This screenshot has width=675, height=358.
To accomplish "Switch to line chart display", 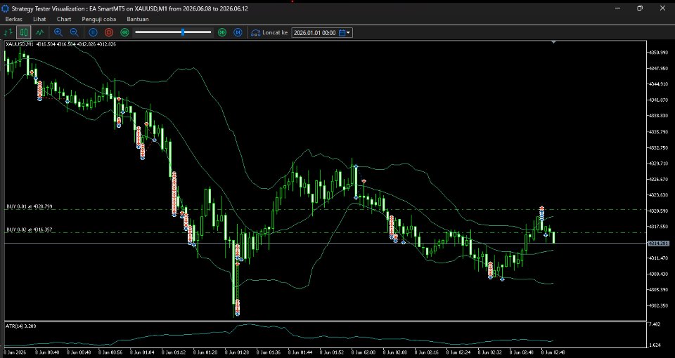I will tap(39, 32).
